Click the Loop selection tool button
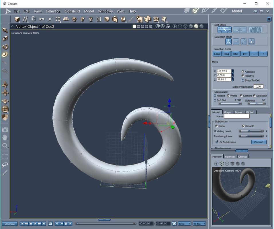This screenshot has width=274, height=229. 217,54
